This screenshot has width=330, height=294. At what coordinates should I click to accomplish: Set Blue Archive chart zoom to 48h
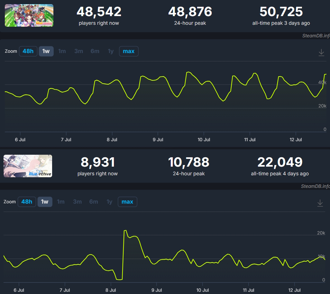click(x=27, y=202)
